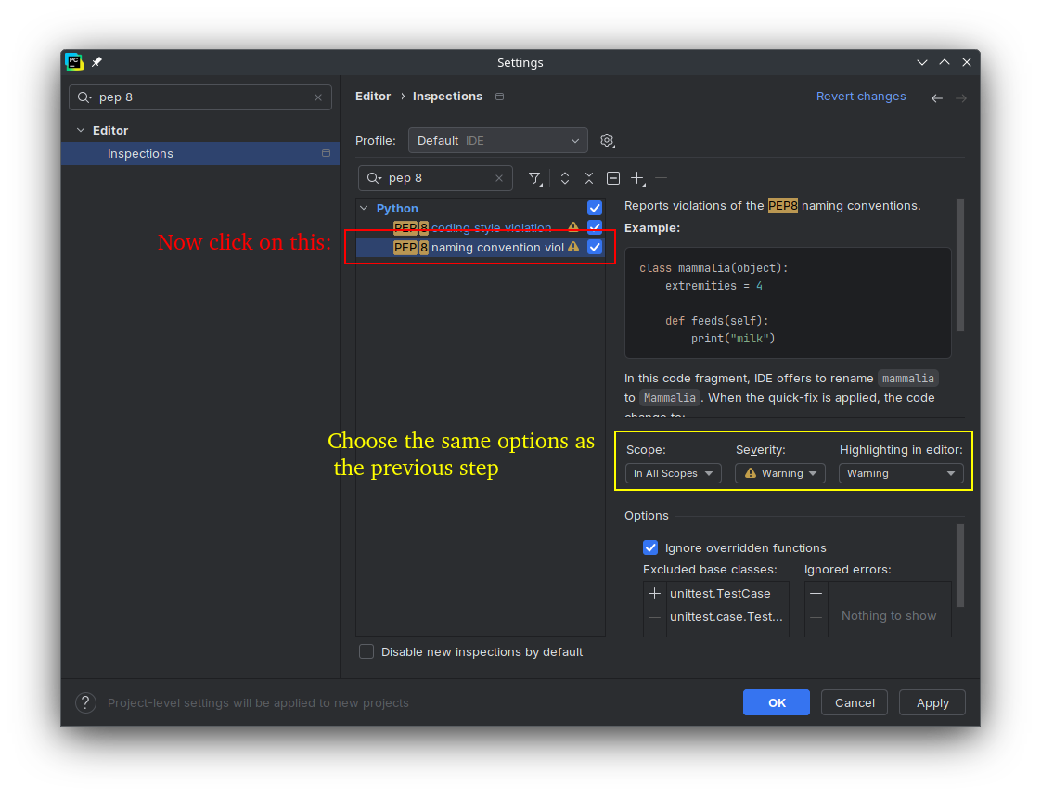
Task: Add an excluded base class with plus
Action: (x=654, y=594)
